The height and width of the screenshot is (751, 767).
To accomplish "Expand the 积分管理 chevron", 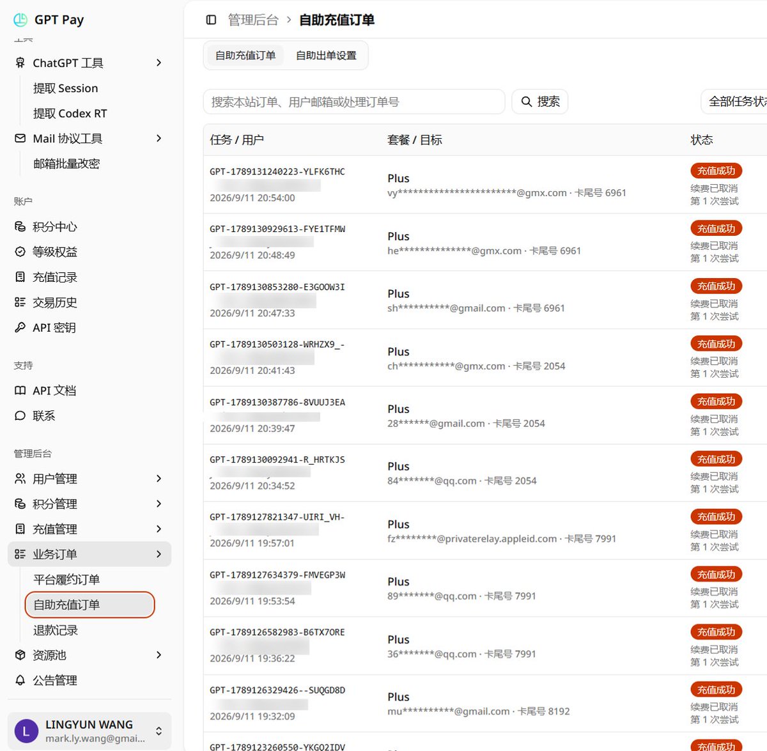I will 159,504.
